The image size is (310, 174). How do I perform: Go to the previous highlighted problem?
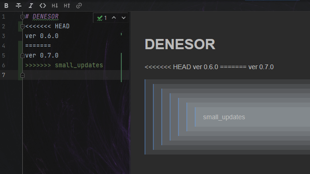pyautogui.click(x=114, y=18)
